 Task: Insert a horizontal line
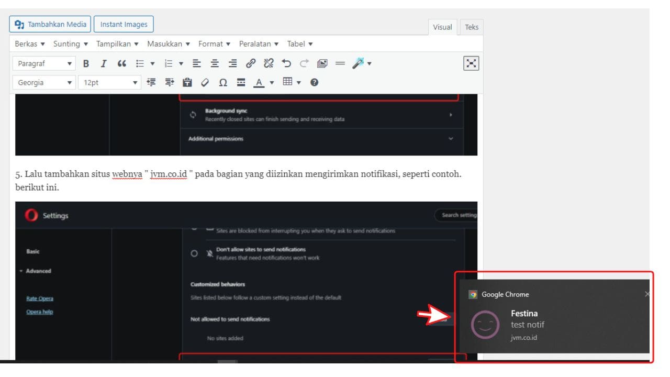340,63
